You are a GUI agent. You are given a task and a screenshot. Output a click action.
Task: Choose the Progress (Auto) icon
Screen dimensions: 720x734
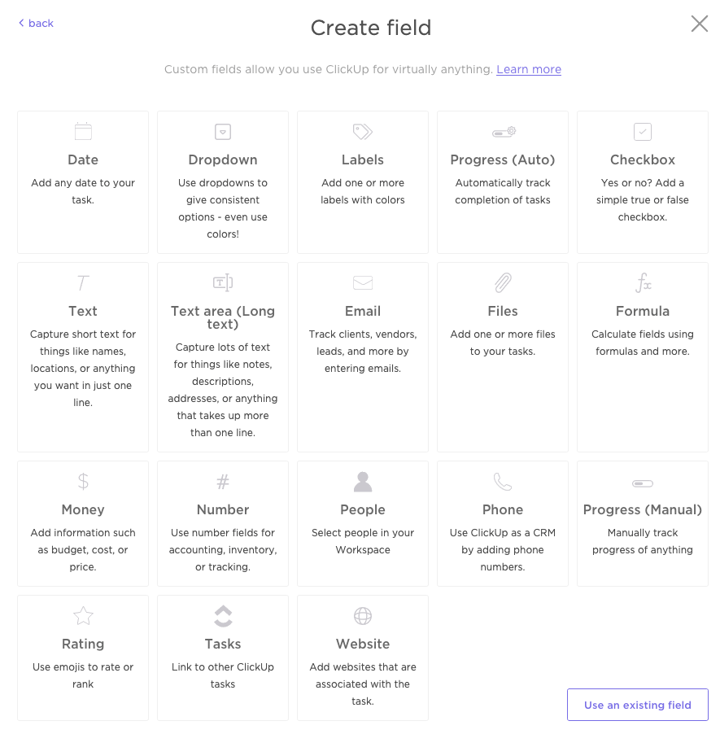pyautogui.click(x=503, y=131)
